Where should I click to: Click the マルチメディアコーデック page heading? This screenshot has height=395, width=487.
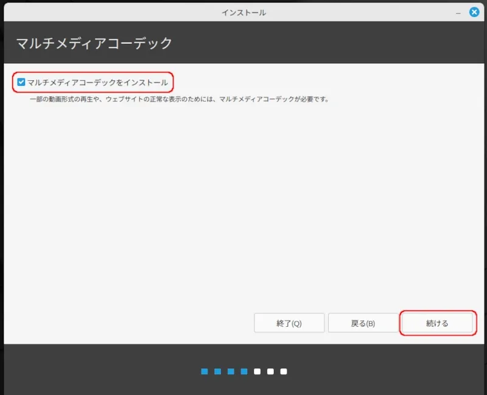click(94, 43)
